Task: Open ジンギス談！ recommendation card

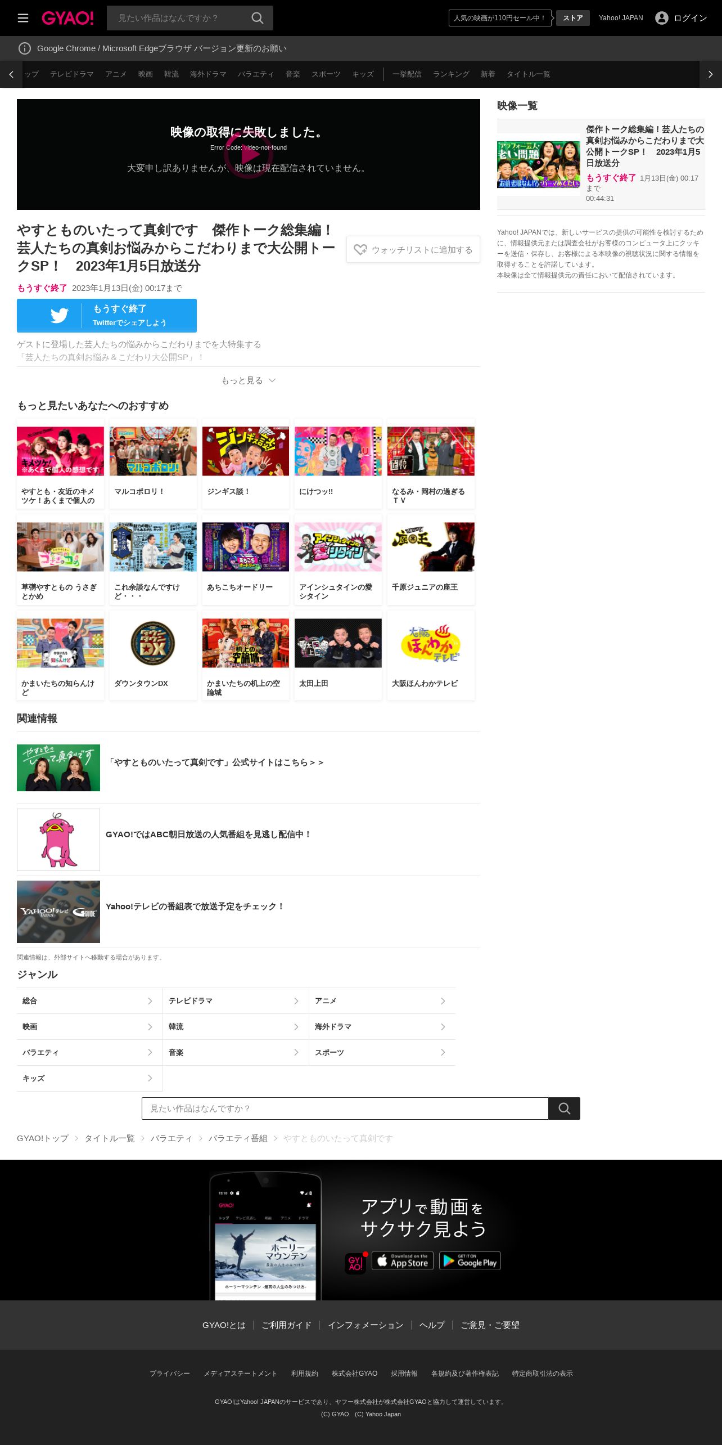Action: (246, 463)
